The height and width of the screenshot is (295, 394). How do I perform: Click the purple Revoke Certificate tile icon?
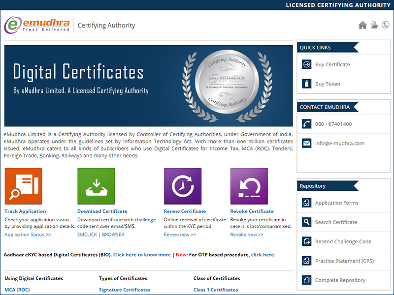click(249, 186)
